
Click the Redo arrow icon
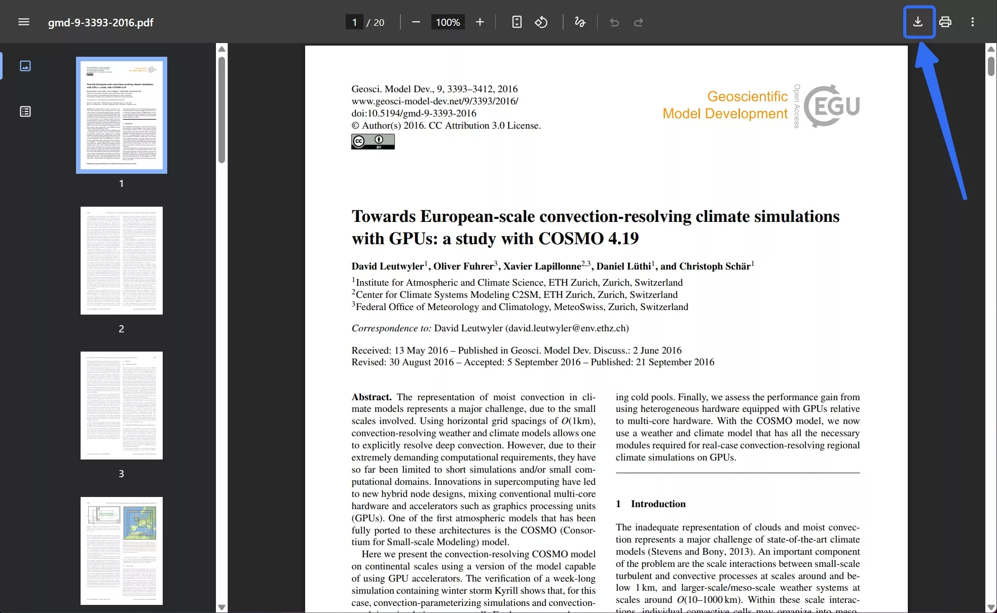pos(639,22)
